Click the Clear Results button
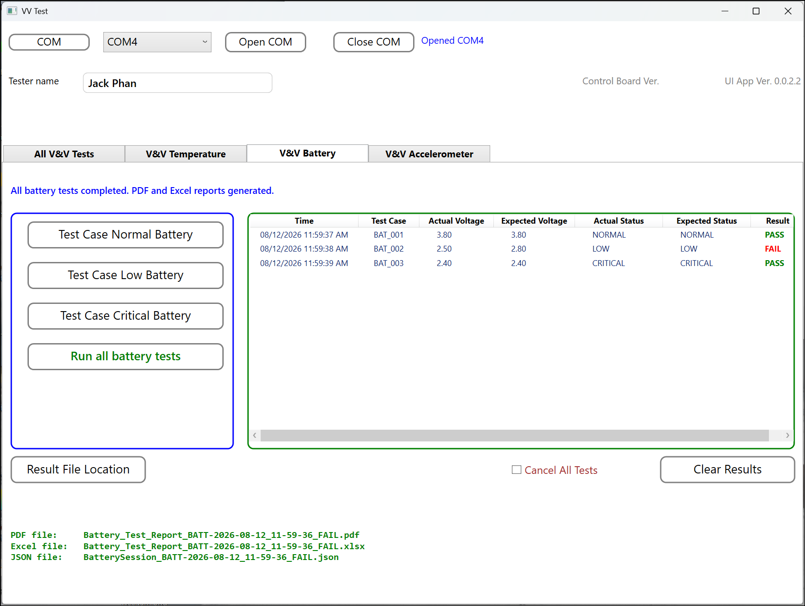The image size is (805, 606). [727, 469]
